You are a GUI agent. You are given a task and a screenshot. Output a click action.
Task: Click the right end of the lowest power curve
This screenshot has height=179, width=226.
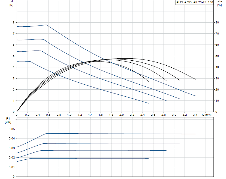(x=148, y=158)
